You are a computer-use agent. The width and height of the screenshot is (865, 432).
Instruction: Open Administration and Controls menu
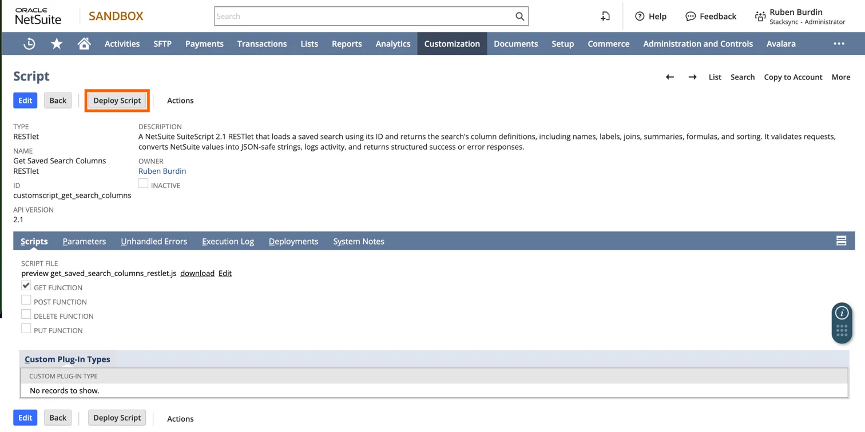click(x=698, y=43)
